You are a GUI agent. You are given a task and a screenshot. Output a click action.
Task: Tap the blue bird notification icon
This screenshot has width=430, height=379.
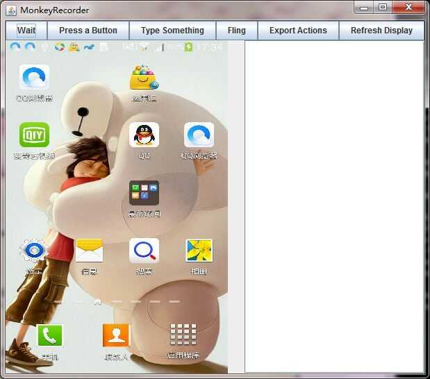coord(89,48)
